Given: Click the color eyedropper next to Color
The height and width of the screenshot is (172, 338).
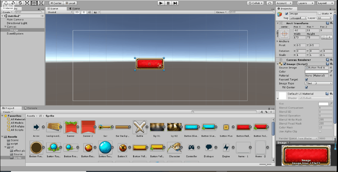Looking at the screenshot, I should [331, 72].
